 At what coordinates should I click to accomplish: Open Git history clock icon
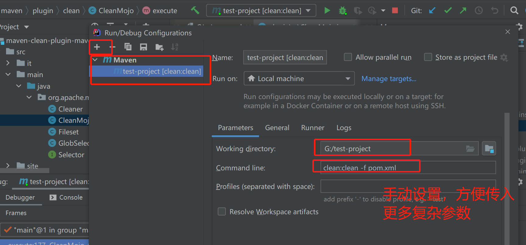click(479, 11)
